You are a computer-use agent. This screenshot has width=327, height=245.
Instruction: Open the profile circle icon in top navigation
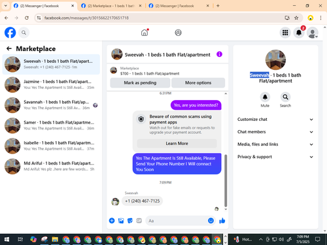pos(178,33)
